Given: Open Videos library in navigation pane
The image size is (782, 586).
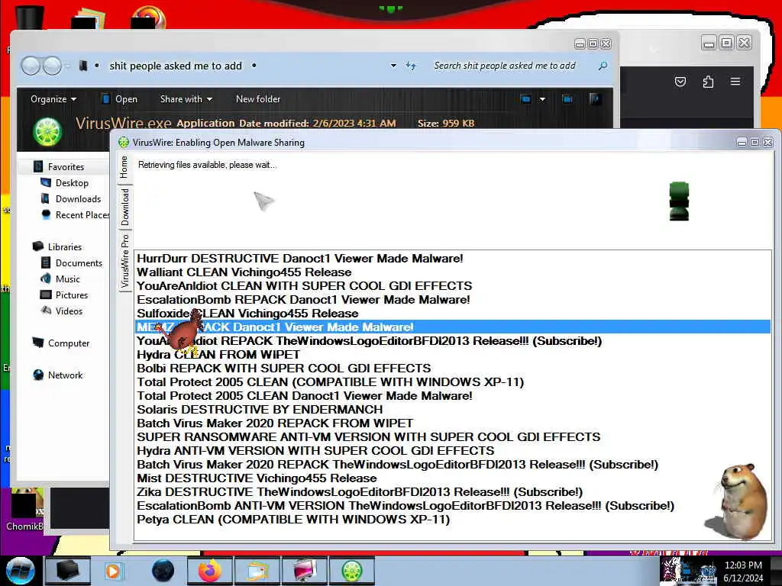Looking at the screenshot, I should click(61, 311).
